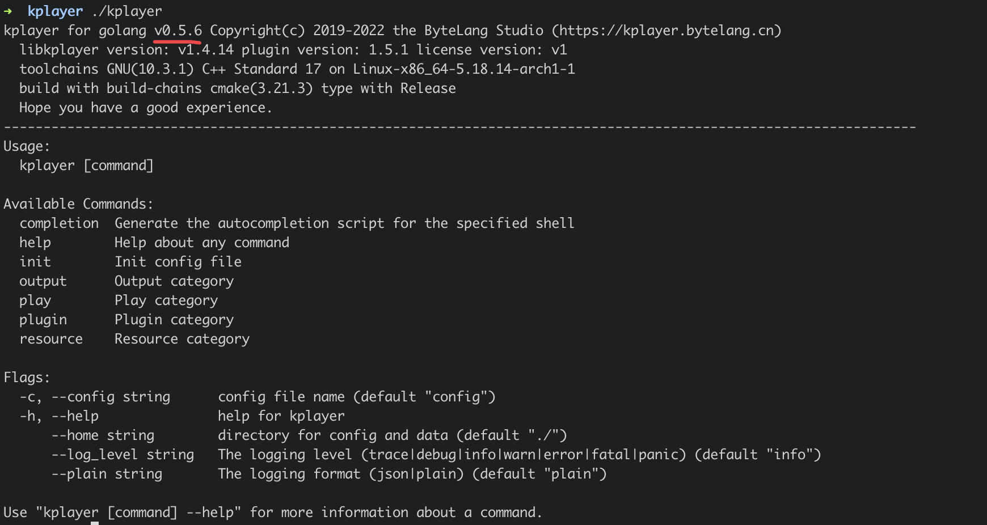Click the "output" command name
The image size is (987, 525).
pos(43,281)
